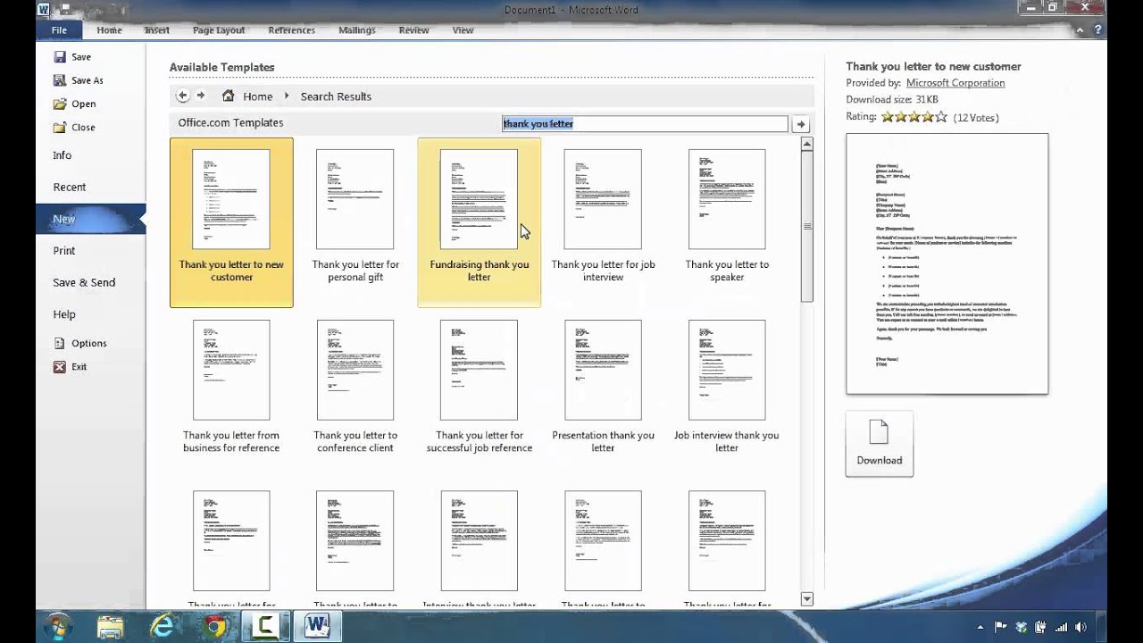1143x643 pixels.
Task: Open the Windows Start orb
Action: [58, 625]
